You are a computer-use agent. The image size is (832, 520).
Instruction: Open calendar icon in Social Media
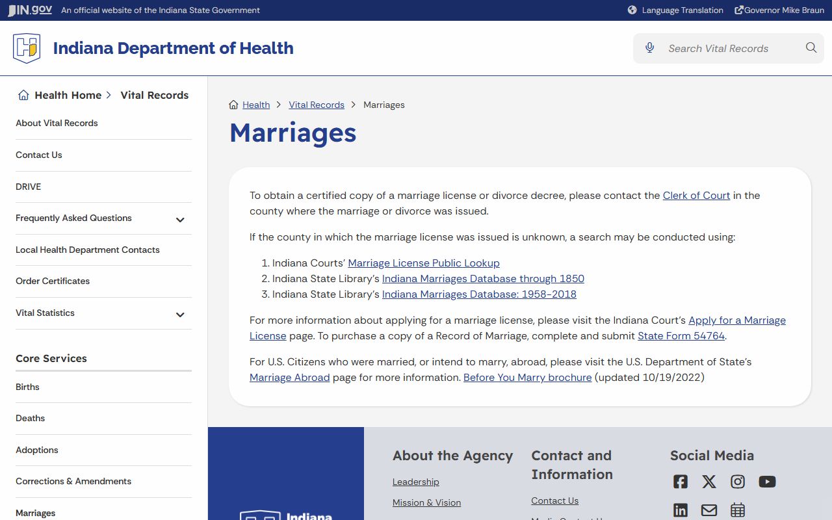738,510
